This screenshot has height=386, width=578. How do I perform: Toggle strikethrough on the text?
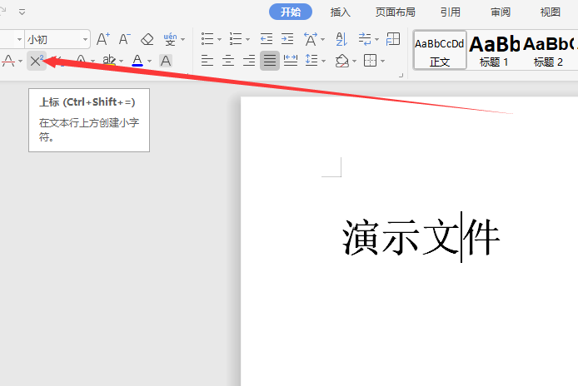click(8, 61)
